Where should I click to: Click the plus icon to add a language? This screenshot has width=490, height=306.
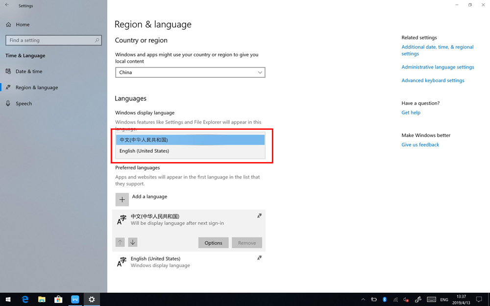point(122,199)
